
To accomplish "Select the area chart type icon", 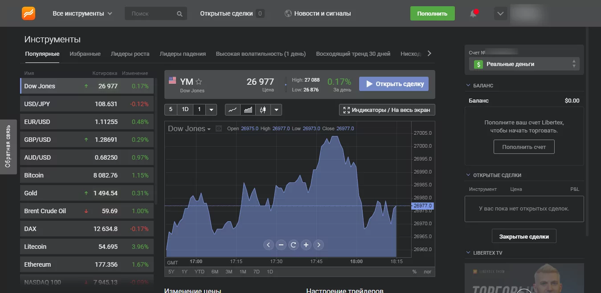I will (248, 109).
